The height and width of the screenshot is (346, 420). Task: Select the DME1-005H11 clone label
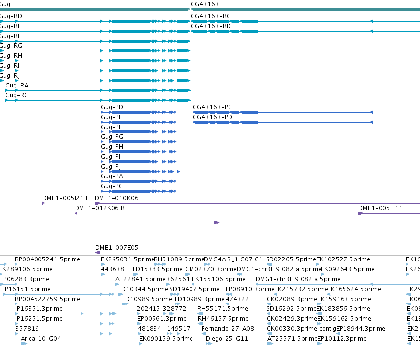[x=381, y=208]
